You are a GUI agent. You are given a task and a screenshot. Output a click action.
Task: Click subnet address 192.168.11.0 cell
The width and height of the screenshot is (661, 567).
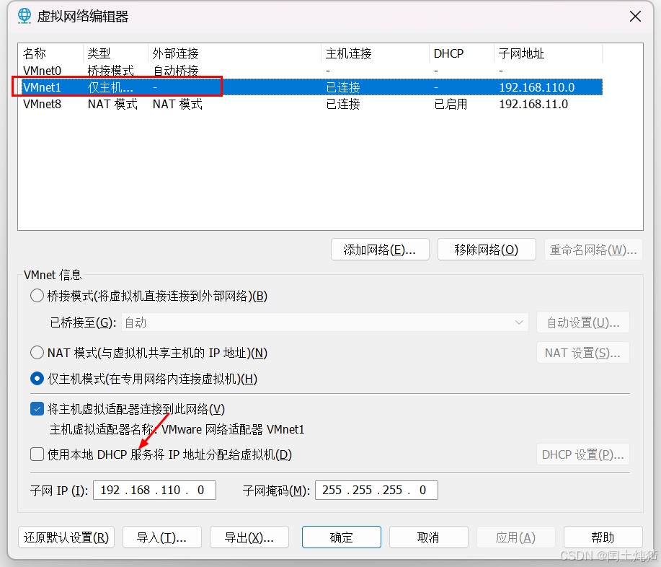click(x=533, y=104)
